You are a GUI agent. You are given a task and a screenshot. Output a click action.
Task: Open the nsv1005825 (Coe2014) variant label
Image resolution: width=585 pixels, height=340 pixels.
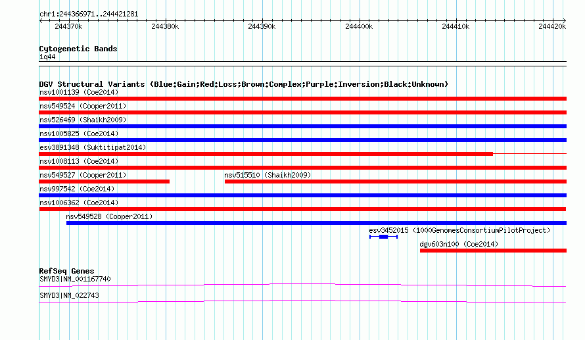(79, 134)
